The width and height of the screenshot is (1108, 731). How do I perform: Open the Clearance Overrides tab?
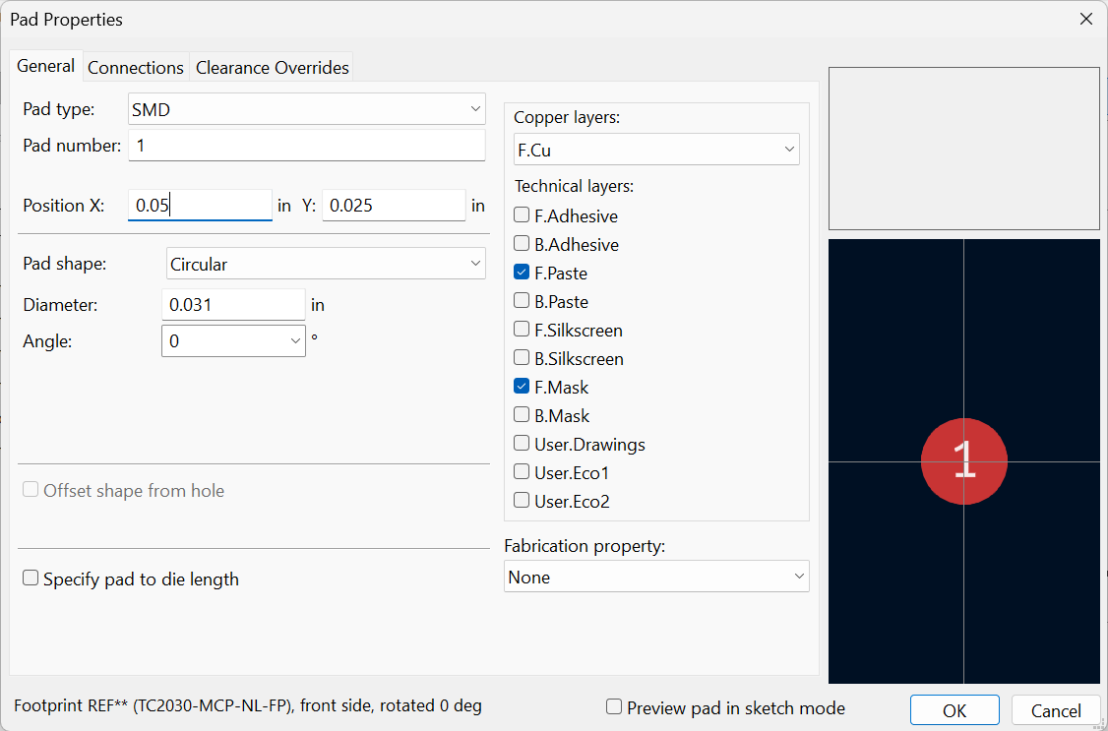272,68
